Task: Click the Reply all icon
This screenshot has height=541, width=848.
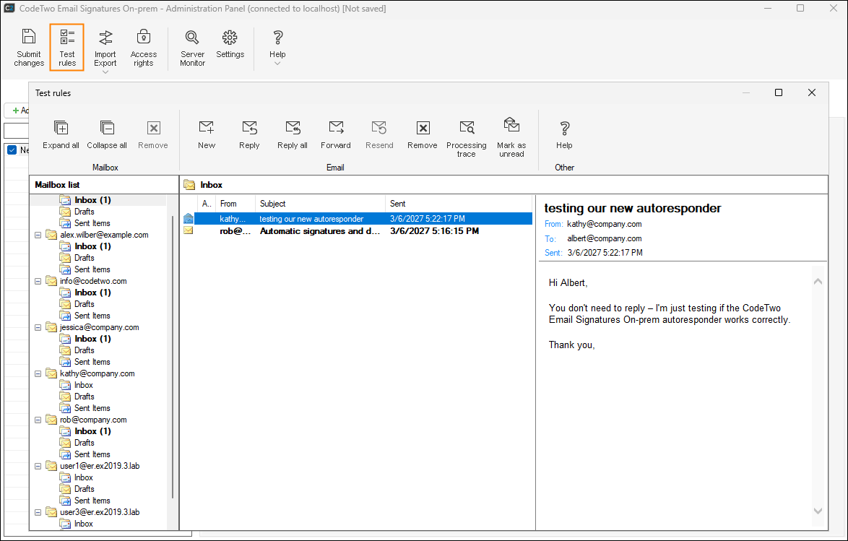Action: (x=293, y=134)
